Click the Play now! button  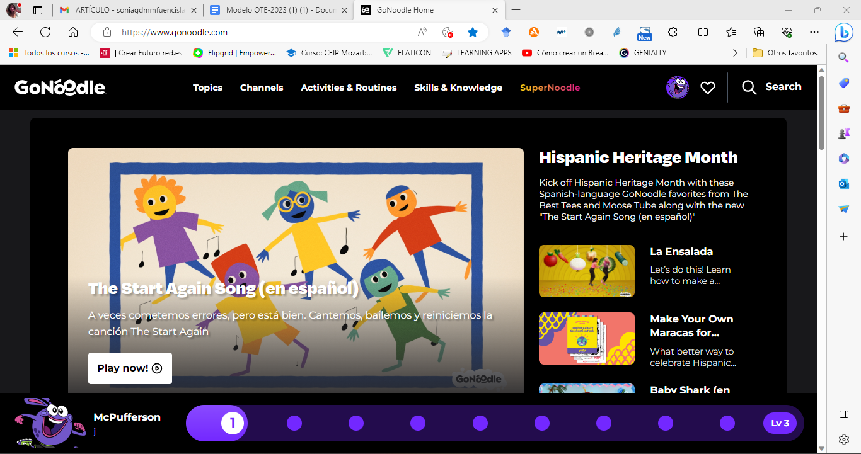click(130, 368)
